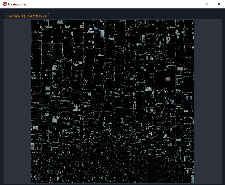Screen dimensions: 225x185
Task: Click the top-right corner of the texture atlas
Action: click(x=193, y=21)
